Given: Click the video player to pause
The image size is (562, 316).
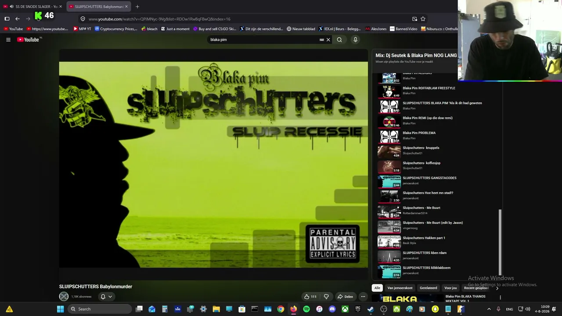Looking at the screenshot, I should (x=213, y=165).
